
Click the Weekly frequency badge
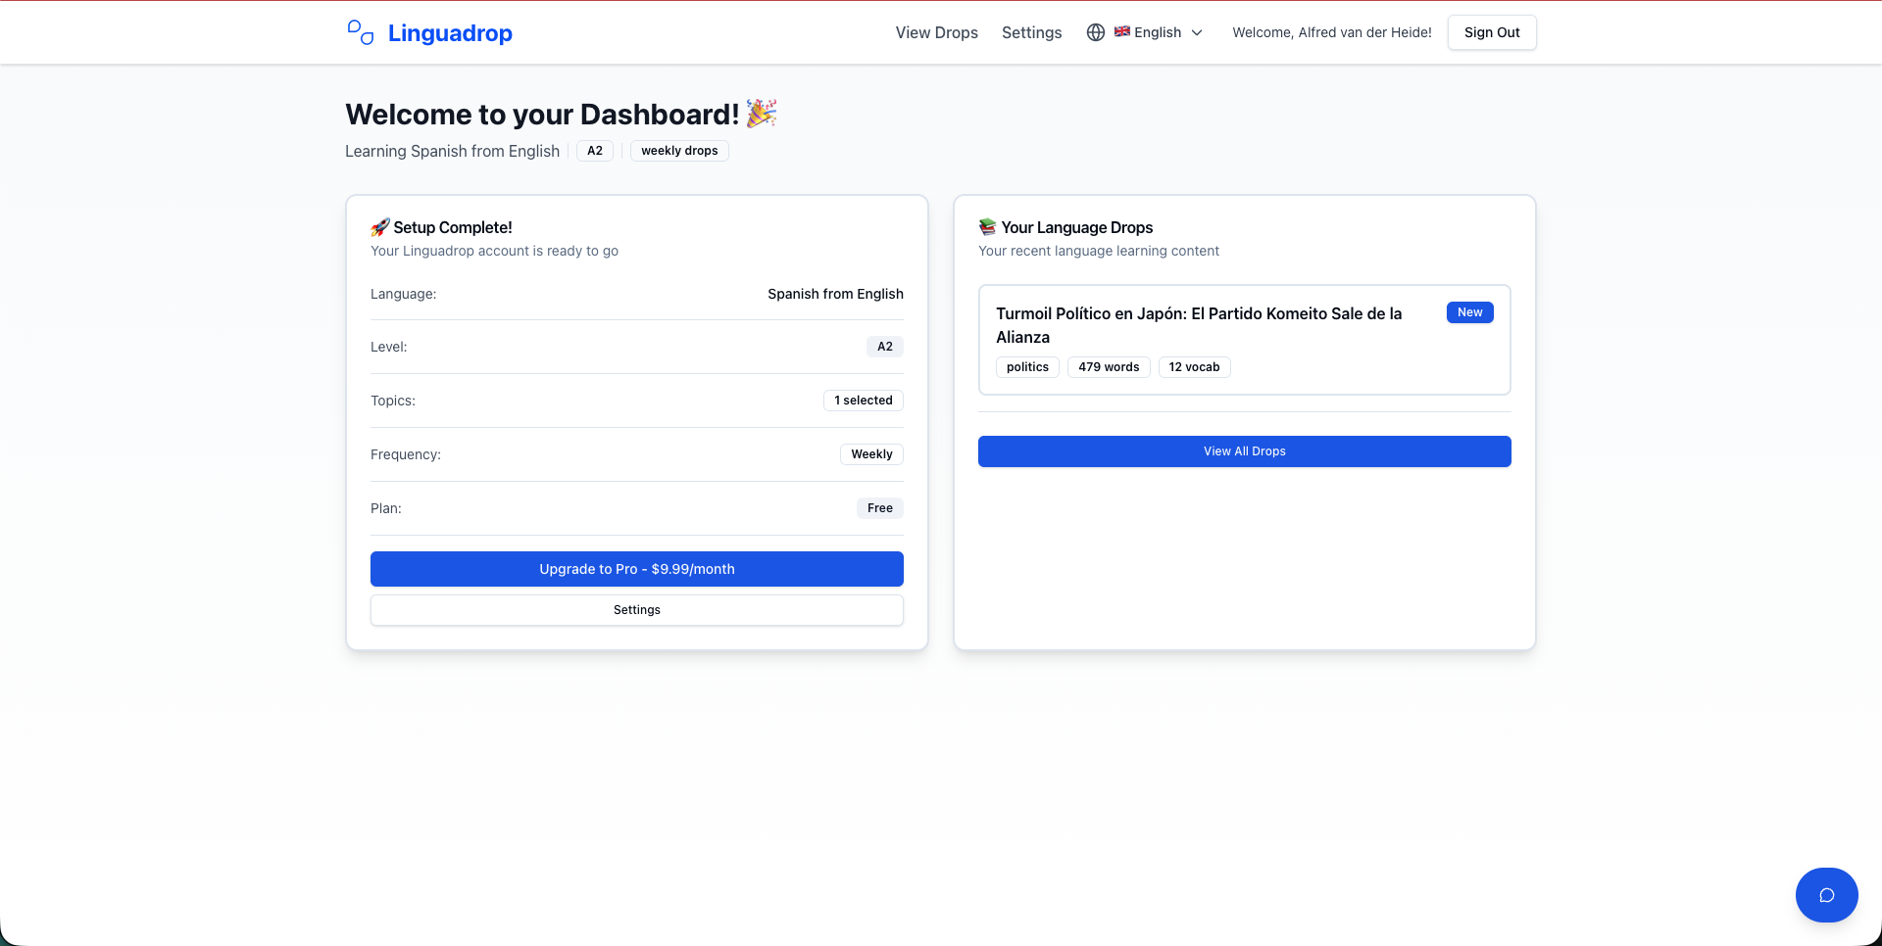[x=871, y=454]
